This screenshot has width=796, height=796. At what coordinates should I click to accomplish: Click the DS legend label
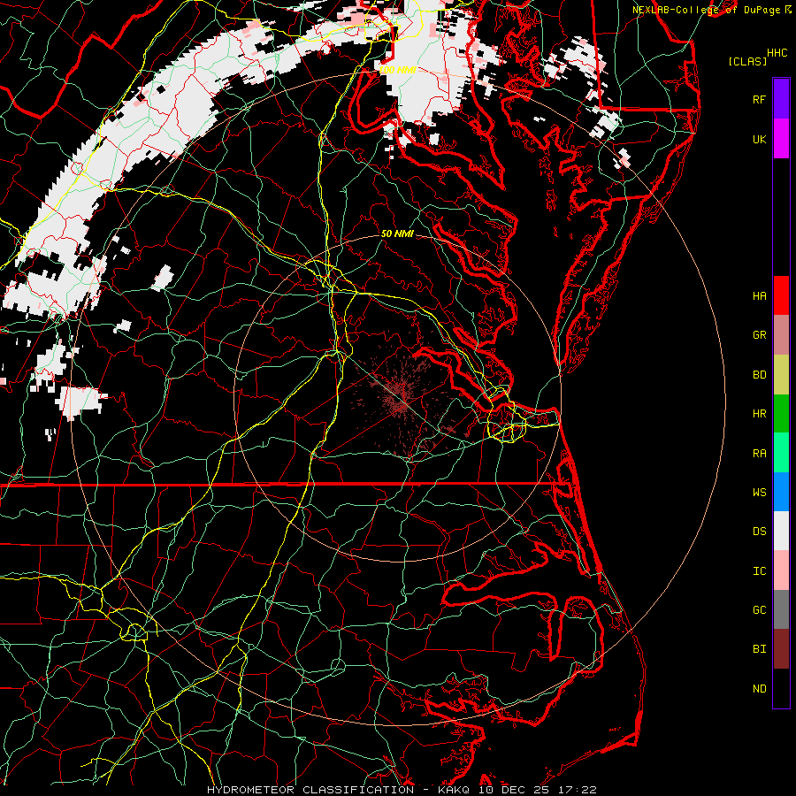tap(760, 532)
